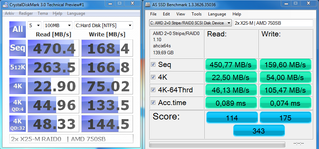Click the 159,60 MB/s Seq write value
Viewport: 319px width, 149px height.
[x=286, y=65]
